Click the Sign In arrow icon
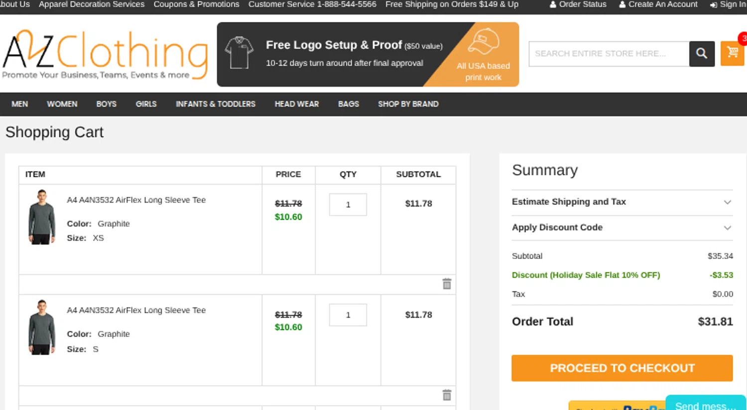747x410 pixels. click(713, 4)
